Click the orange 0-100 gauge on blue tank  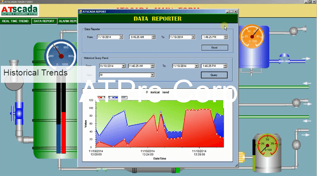[x=252, y=37]
